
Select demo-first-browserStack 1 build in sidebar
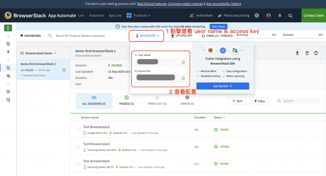pos(43,70)
